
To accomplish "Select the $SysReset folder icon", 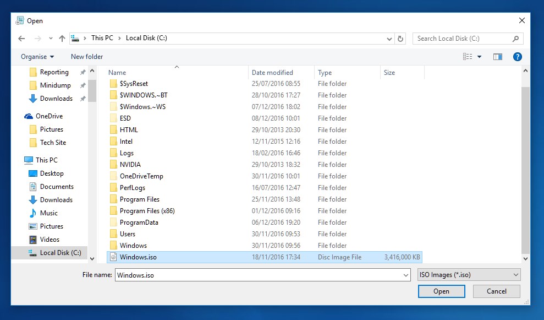I will [113, 84].
